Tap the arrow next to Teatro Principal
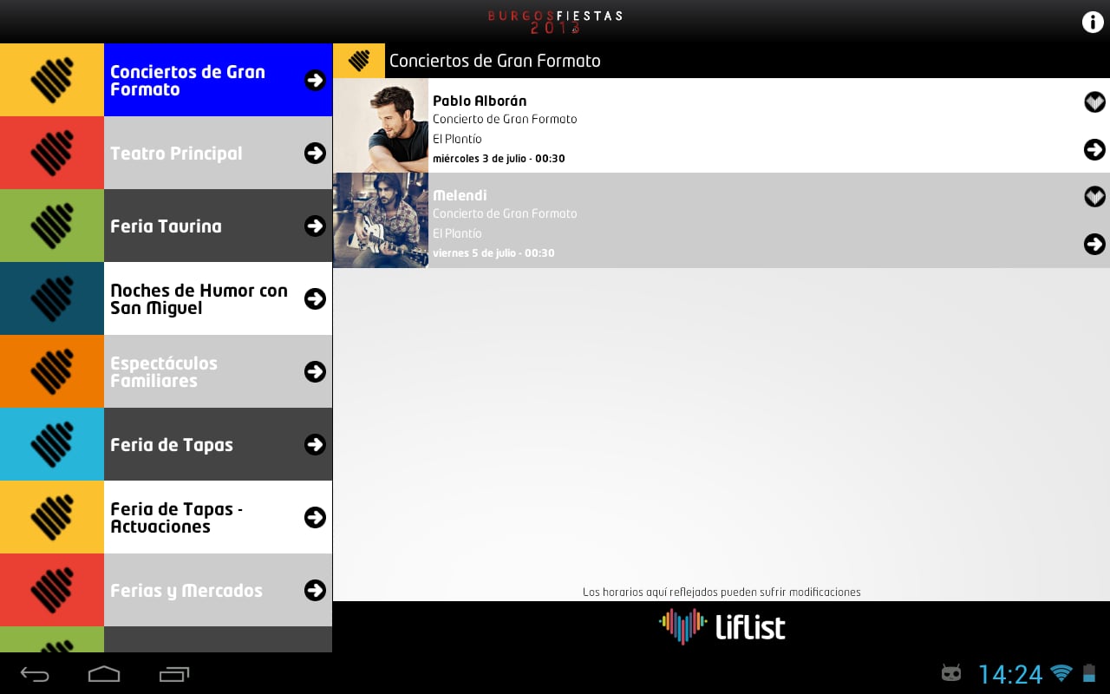 [x=315, y=153]
